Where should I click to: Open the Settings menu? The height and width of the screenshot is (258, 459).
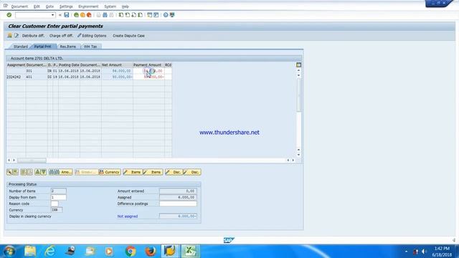(x=66, y=6)
